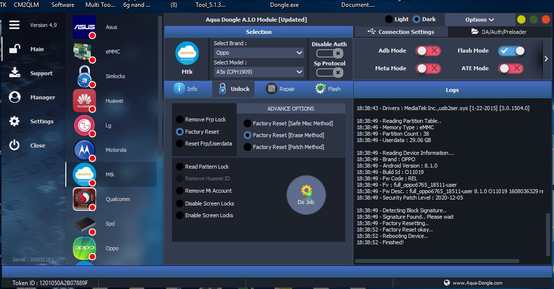Enable the ATE Mode switch
This screenshot has height=289, width=554.
[x=511, y=68]
